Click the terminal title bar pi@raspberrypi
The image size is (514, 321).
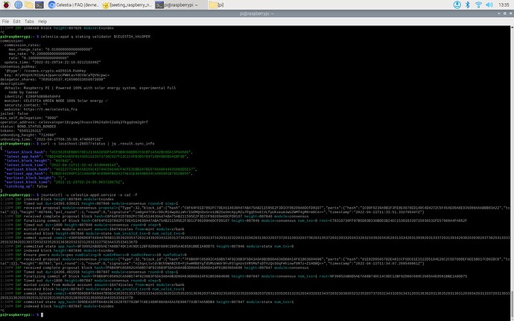[256, 13]
